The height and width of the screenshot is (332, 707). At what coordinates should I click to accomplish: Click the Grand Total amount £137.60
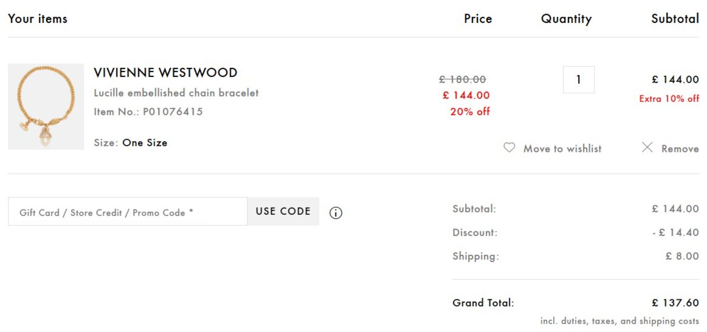coord(675,303)
